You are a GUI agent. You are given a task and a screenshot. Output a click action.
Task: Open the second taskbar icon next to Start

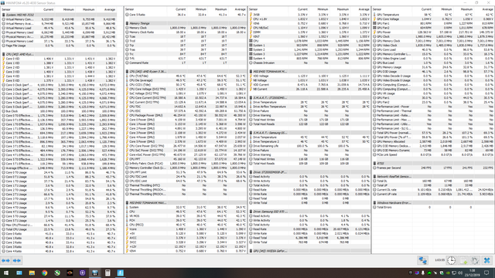[x=19, y=273]
